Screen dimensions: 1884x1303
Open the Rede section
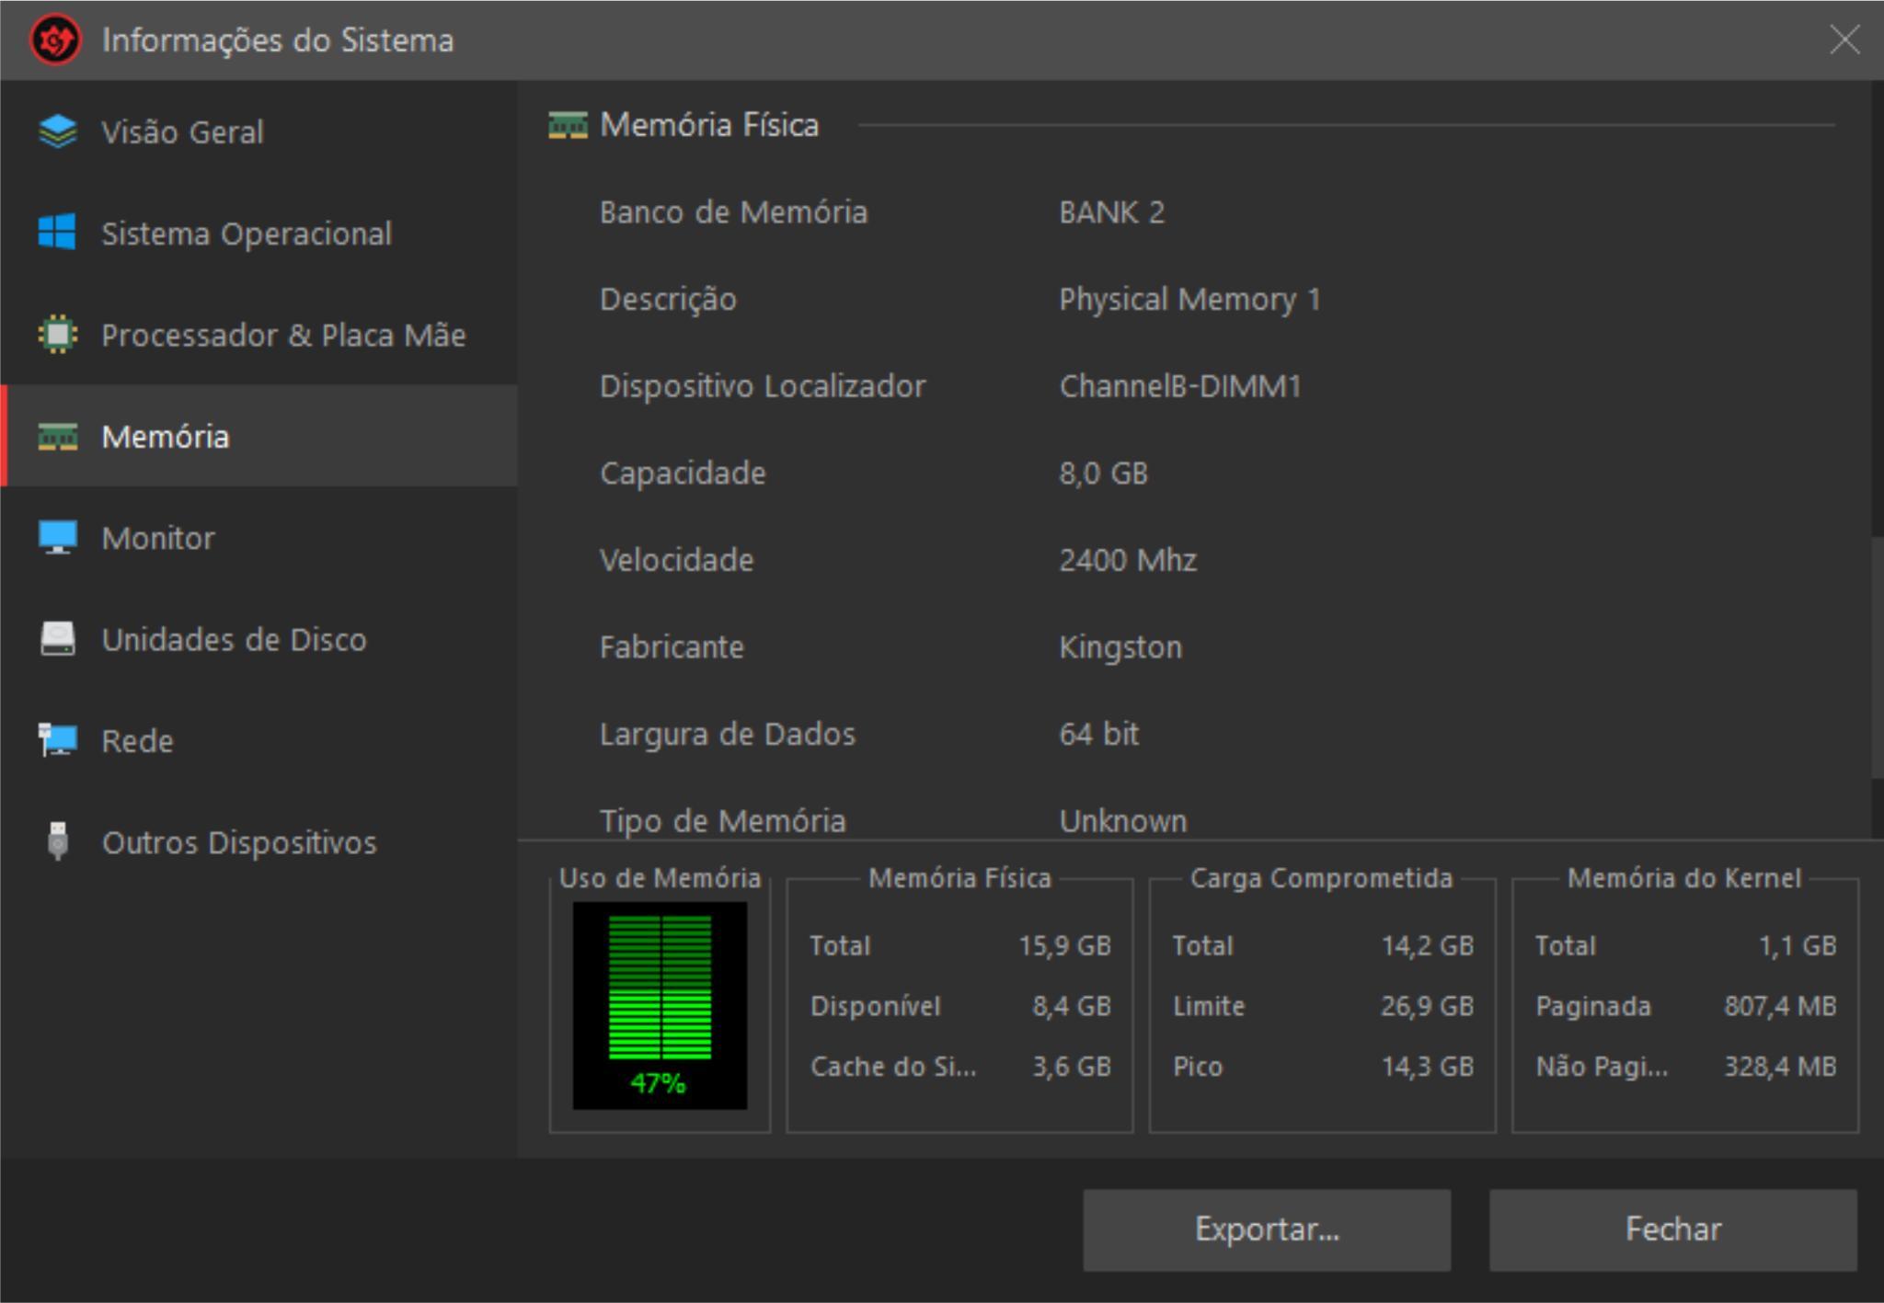pos(258,739)
